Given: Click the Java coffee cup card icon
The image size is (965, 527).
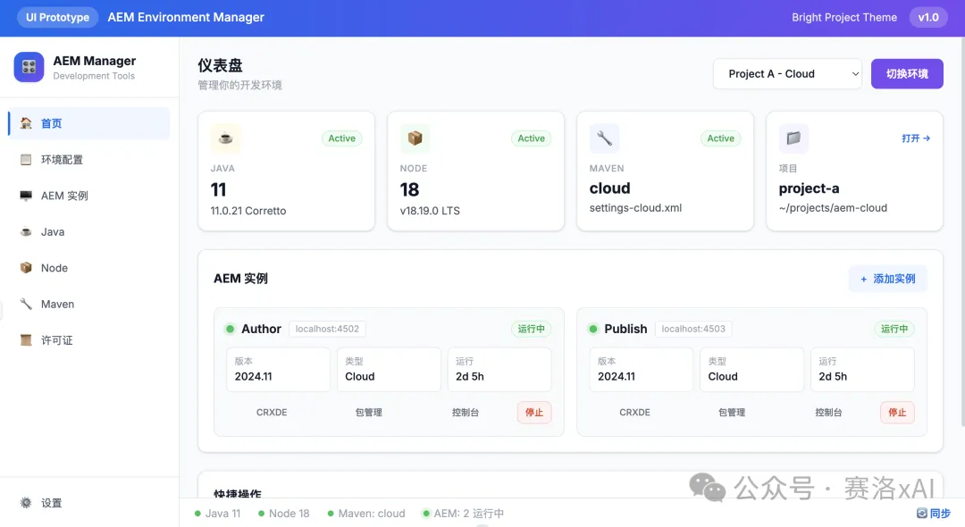Looking at the screenshot, I should [x=225, y=138].
